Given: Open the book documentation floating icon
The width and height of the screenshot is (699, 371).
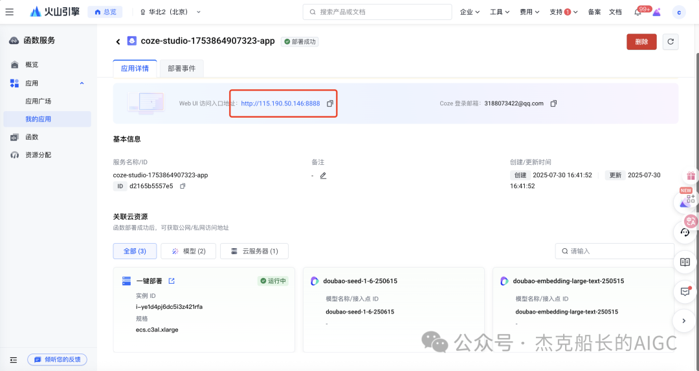Looking at the screenshot, I should 685,262.
